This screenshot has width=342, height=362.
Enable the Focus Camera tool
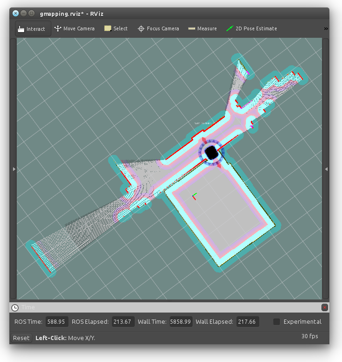(158, 29)
